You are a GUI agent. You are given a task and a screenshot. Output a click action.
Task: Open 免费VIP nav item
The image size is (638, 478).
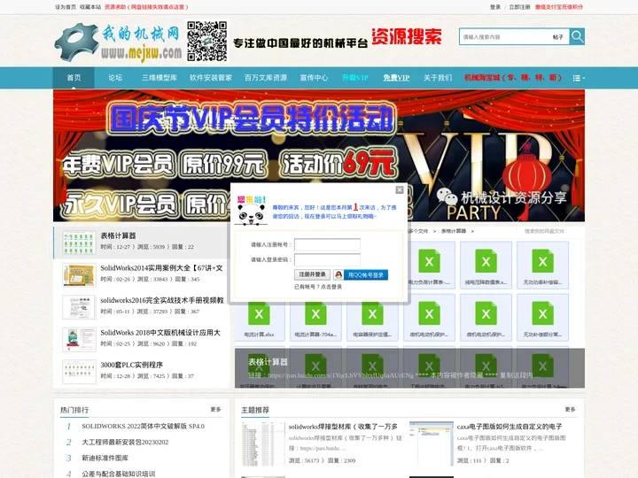pyautogui.click(x=396, y=78)
